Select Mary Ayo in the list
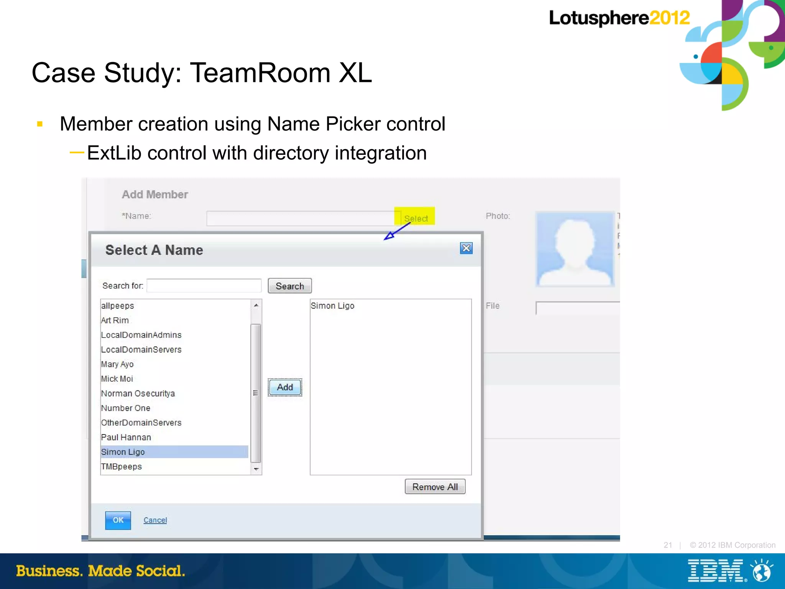 click(174, 364)
